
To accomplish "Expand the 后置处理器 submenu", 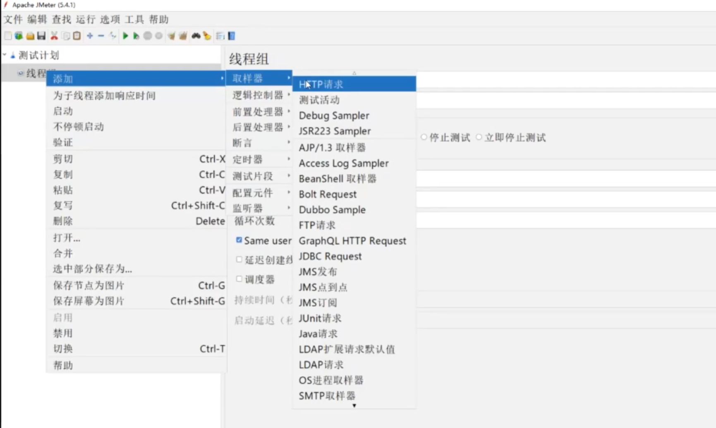I will click(x=259, y=127).
